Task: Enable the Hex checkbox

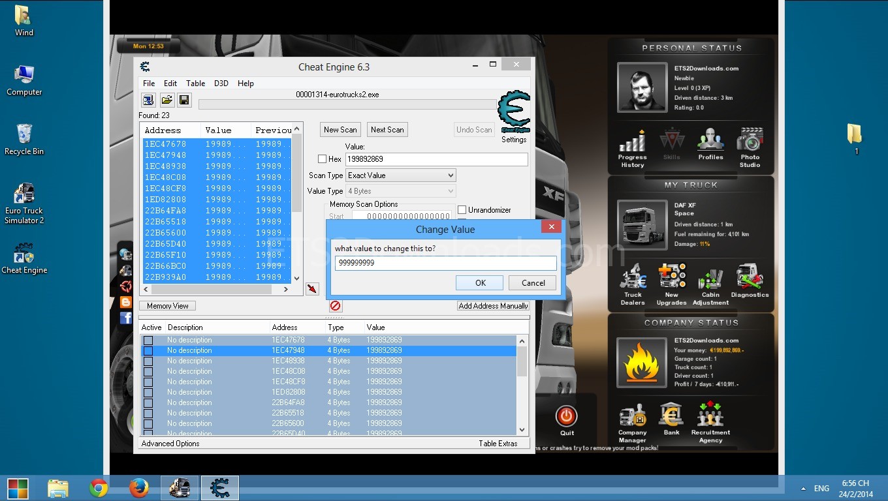Action: 322,159
